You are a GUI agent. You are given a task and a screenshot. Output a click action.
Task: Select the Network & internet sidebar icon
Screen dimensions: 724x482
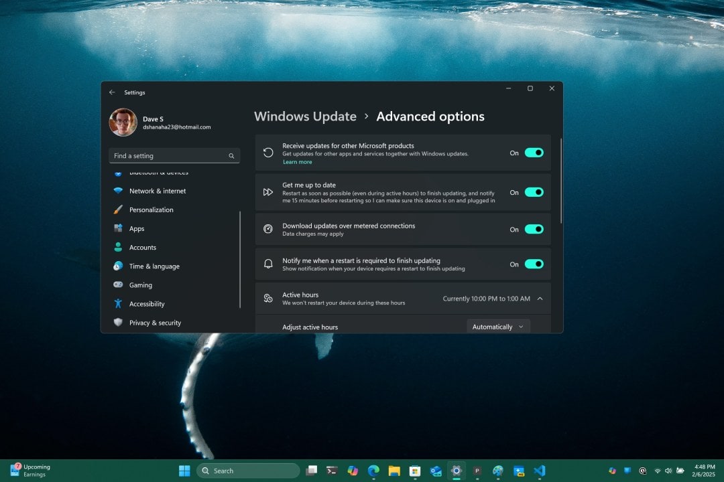118,191
